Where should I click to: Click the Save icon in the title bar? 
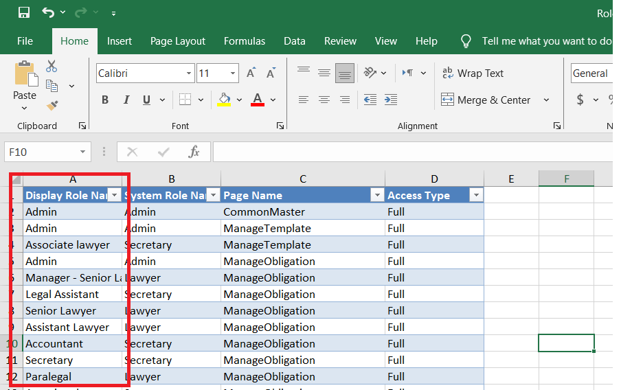coord(24,12)
